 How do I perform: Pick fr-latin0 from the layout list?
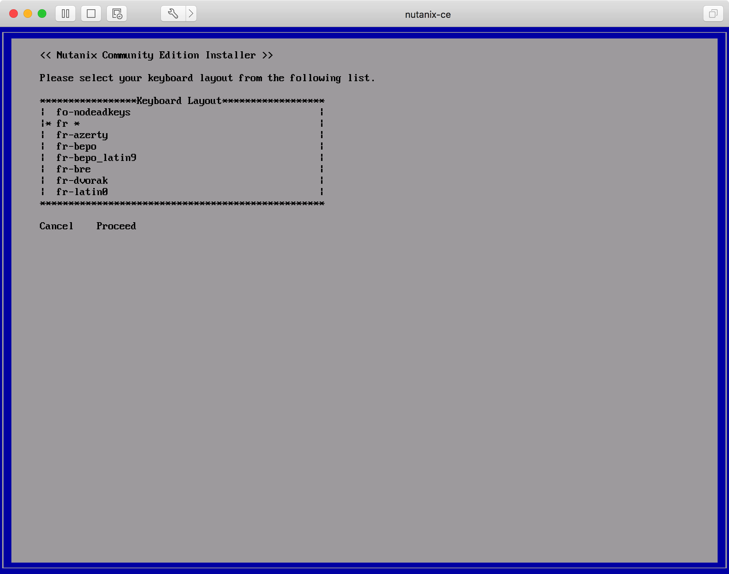click(82, 192)
